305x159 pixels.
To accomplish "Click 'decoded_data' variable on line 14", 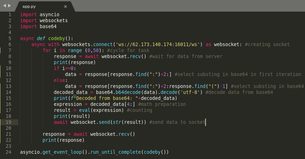I will (71, 92).
